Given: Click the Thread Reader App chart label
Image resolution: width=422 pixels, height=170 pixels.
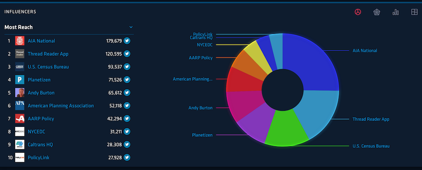Looking at the screenshot, I should [371, 119].
